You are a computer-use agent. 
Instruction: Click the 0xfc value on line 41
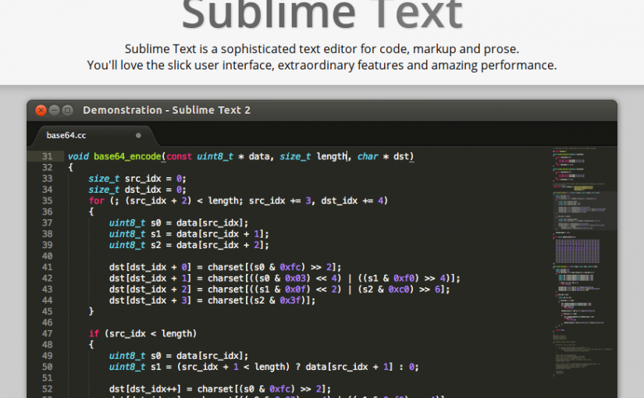290,268
